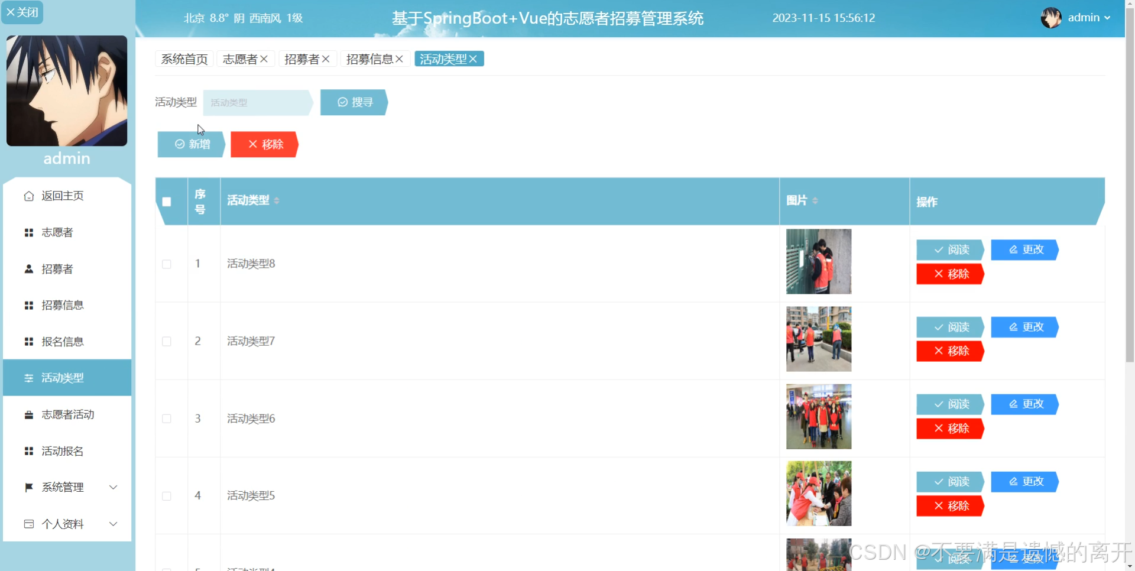Click 移除 for row 活动类型6
The image size is (1135, 571).
pos(950,429)
